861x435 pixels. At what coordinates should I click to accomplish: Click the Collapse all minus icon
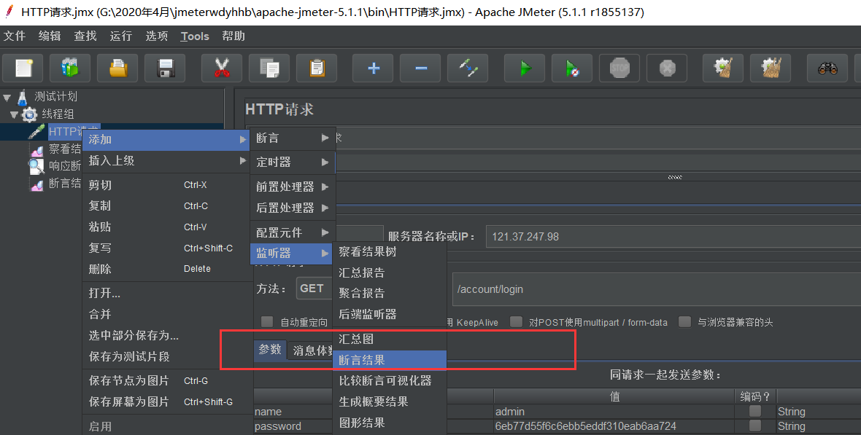(420, 68)
